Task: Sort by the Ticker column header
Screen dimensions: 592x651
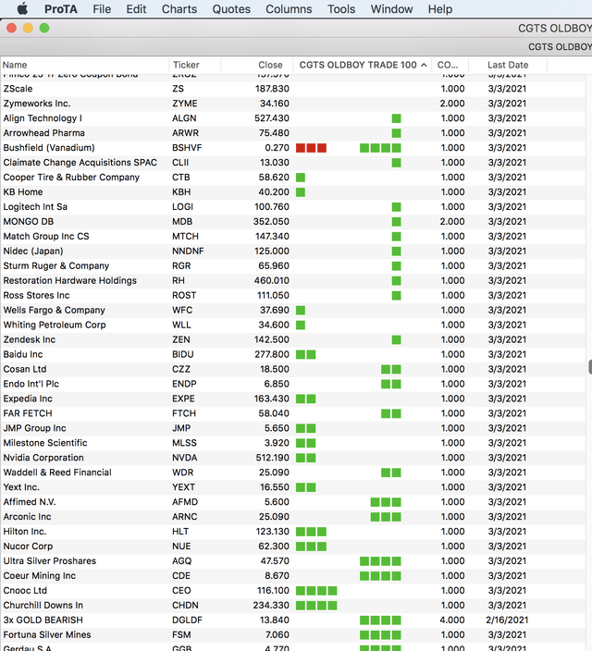Action: (x=195, y=65)
